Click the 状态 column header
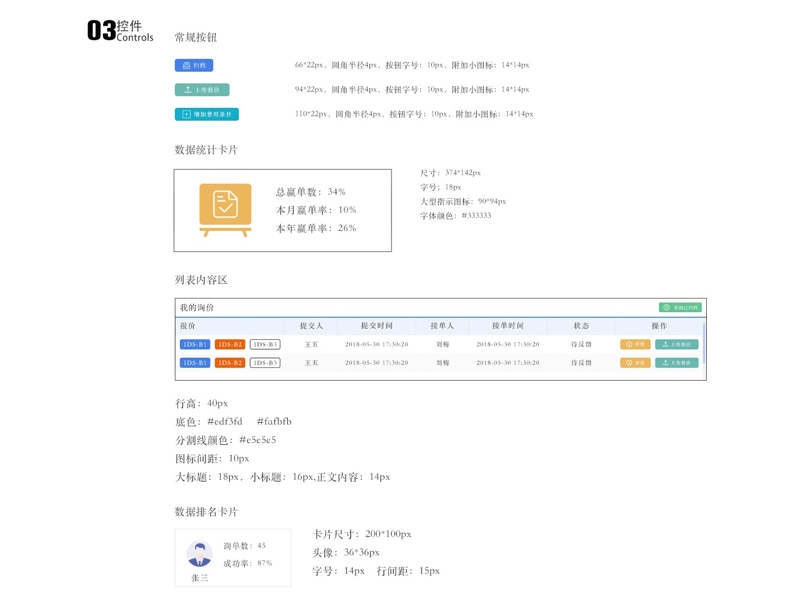 581,326
